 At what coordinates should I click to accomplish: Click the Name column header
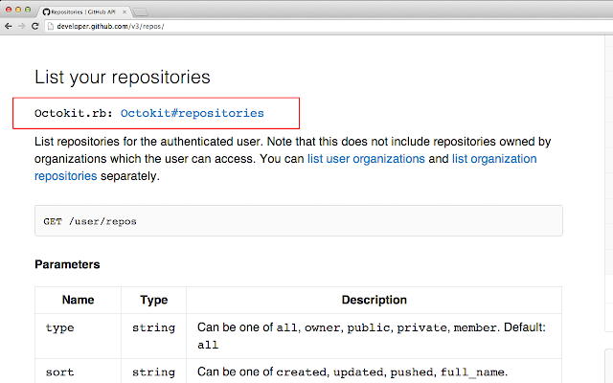coord(79,300)
